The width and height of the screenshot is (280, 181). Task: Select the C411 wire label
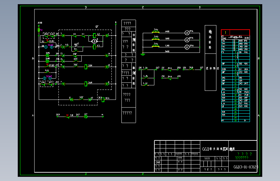point(167,46)
